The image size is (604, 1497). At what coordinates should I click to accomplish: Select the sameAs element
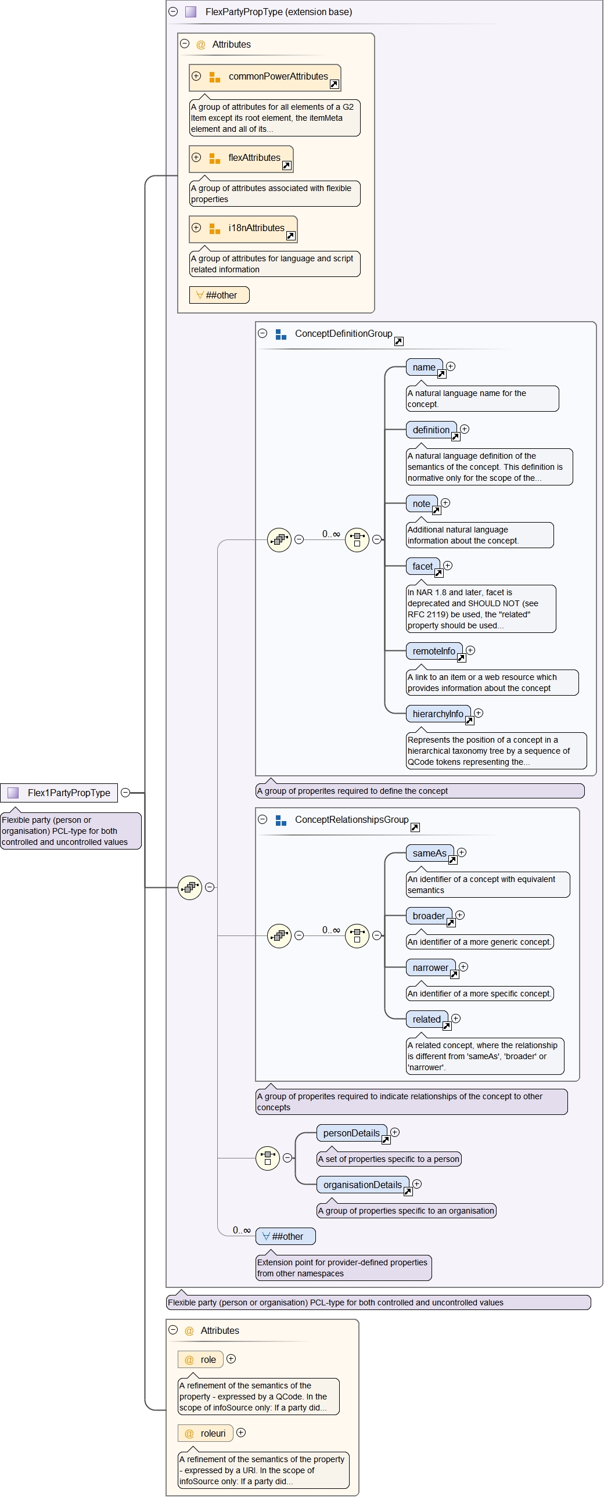click(x=429, y=853)
